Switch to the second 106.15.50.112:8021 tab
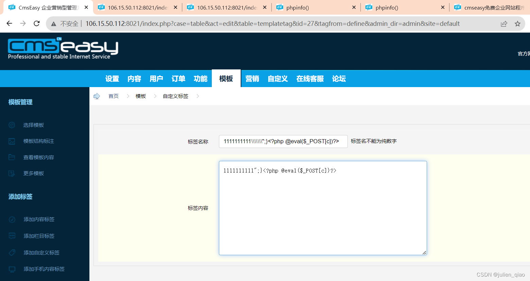The width and height of the screenshot is (530, 281). coord(227,7)
